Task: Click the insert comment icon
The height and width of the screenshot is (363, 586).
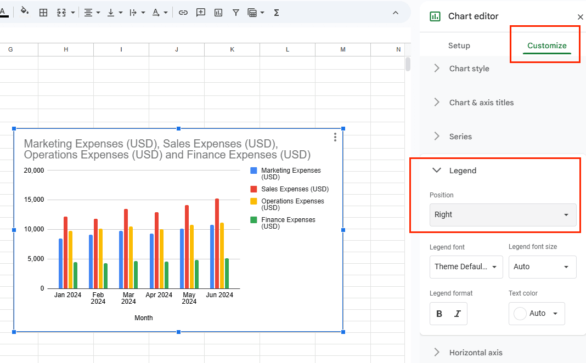Action: coord(201,12)
